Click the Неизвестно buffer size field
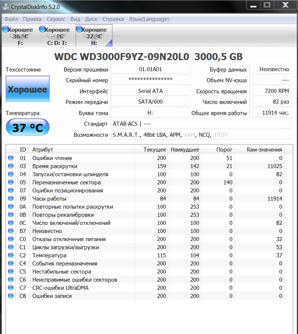Screen dimensions: 298x334 270,69
